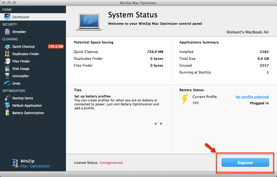Click the 726.0 MB Quick Cleanup badge
Screen dimensions: 277x177
(56, 47)
